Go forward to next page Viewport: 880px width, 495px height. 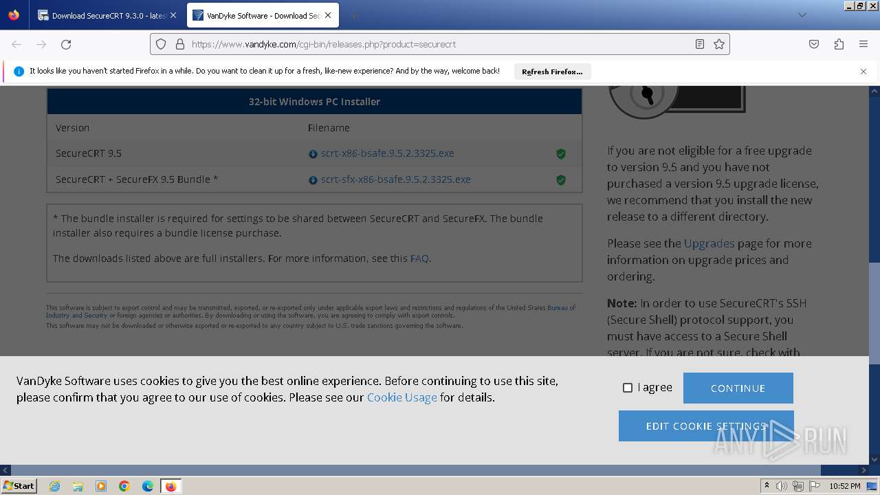click(41, 44)
